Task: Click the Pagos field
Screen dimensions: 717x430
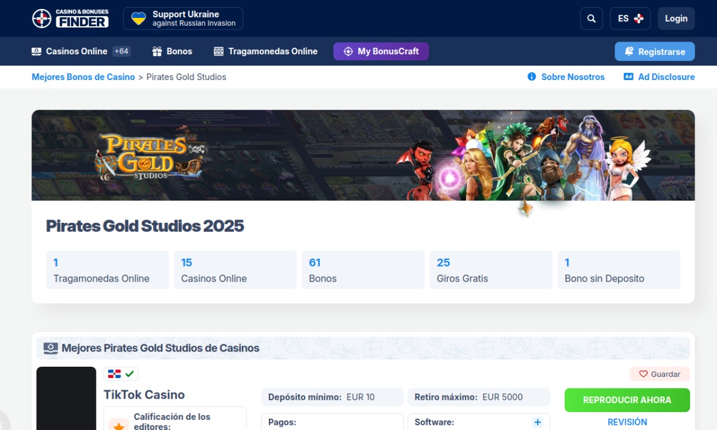Action: 332,422
